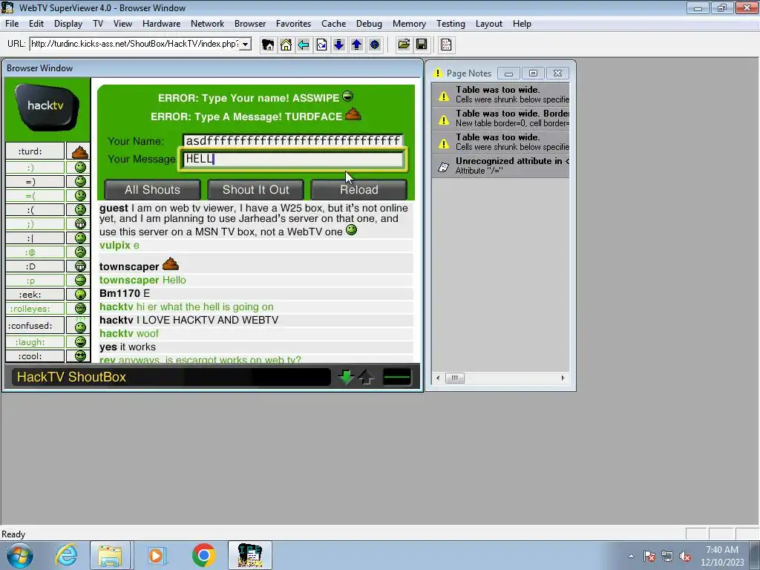The height and width of the screenshot is (570, 760).
Task: Open the Display menu
Action: tap(68, 24)
